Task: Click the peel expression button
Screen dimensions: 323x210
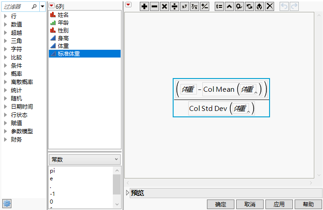Action: point(259,6)
